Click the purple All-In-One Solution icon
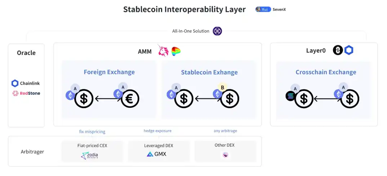The image size is (387, 176). 217,31
